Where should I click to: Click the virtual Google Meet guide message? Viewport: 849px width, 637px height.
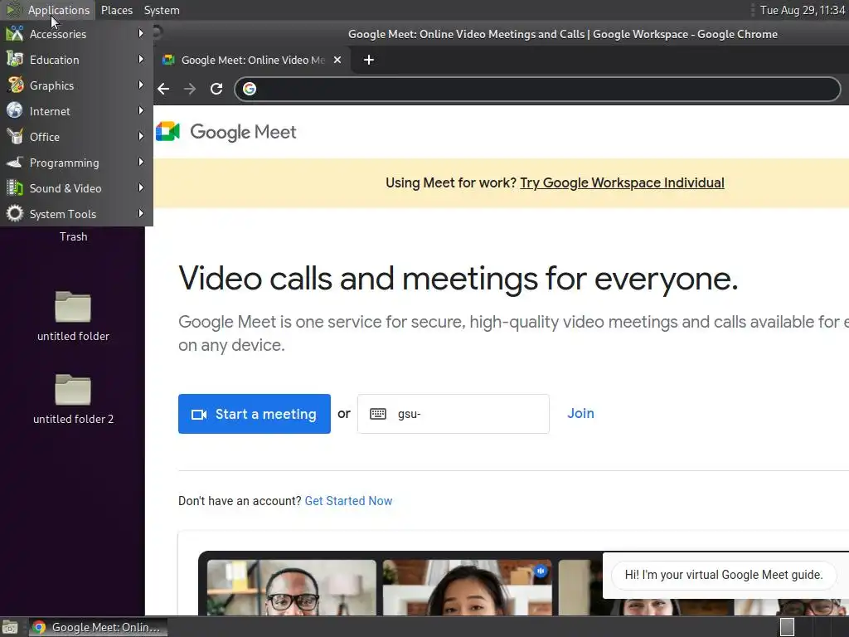tap(723, 575)
